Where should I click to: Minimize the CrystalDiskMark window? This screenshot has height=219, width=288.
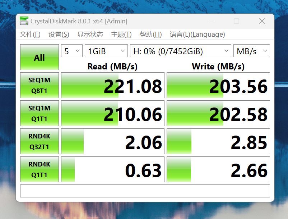(x=212, y=21)
